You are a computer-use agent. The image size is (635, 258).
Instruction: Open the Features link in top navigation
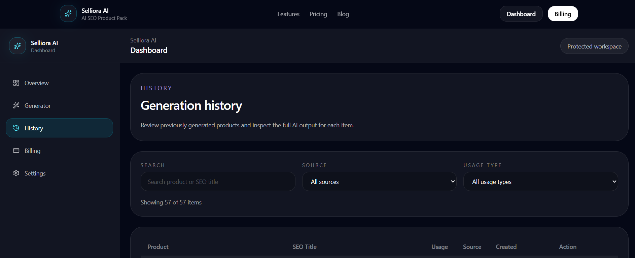click(x=288, y=14)
